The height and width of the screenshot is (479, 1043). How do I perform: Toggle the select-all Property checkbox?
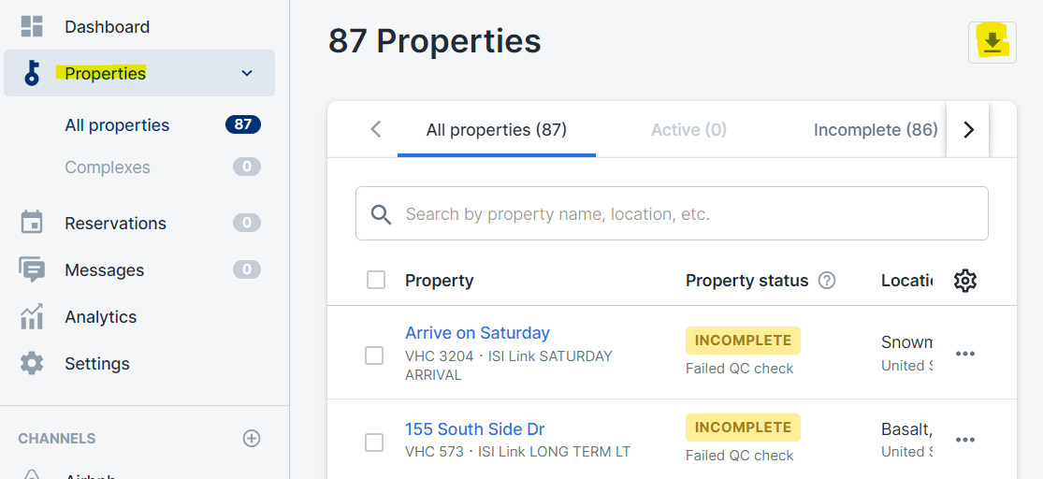coord(376,280)
